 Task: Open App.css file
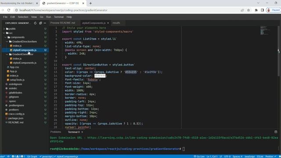tap(14, 67)
